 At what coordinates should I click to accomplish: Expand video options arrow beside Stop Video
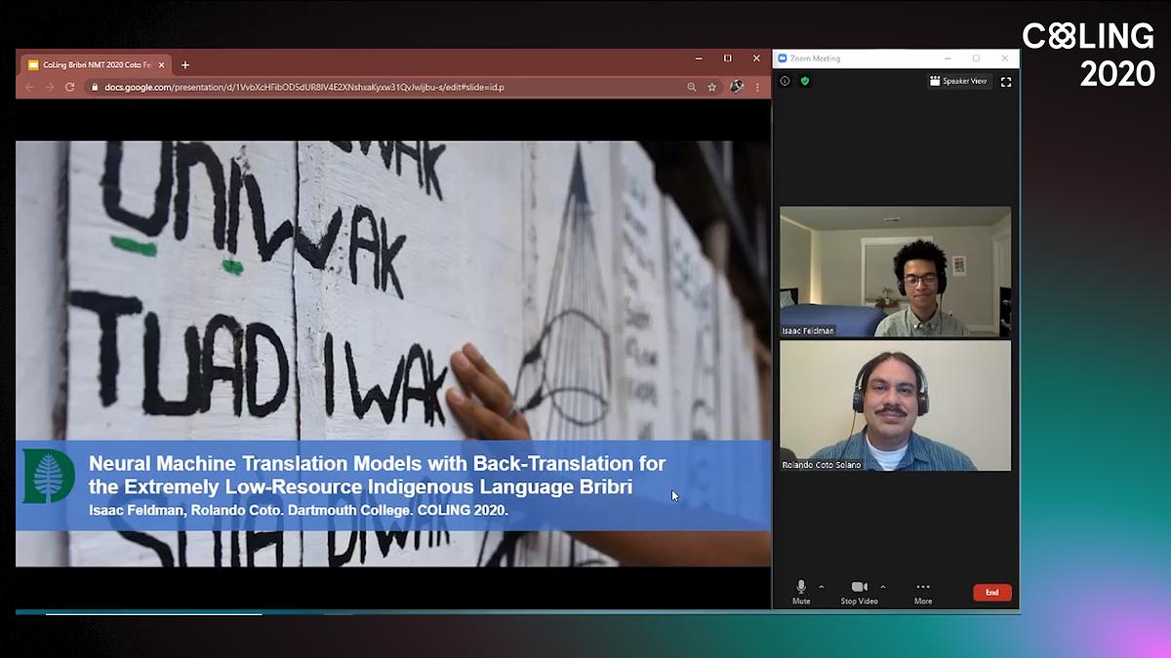883,587
